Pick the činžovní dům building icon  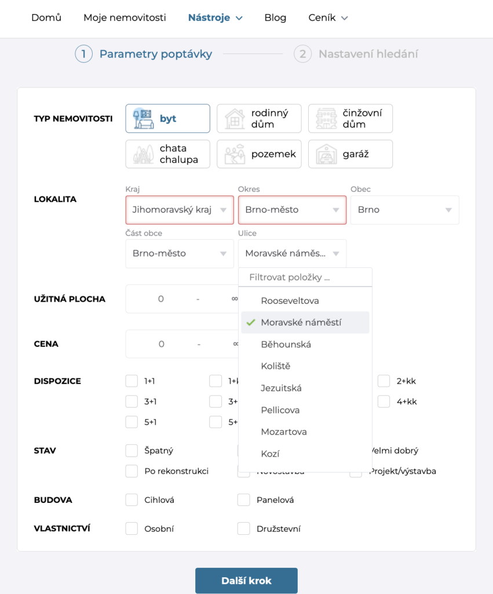click(x=326, y=119)
